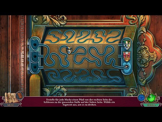This screenshot has width=162, height=122.
Task: Click the middle left mask-shaped socket
Action: point(35,56)
